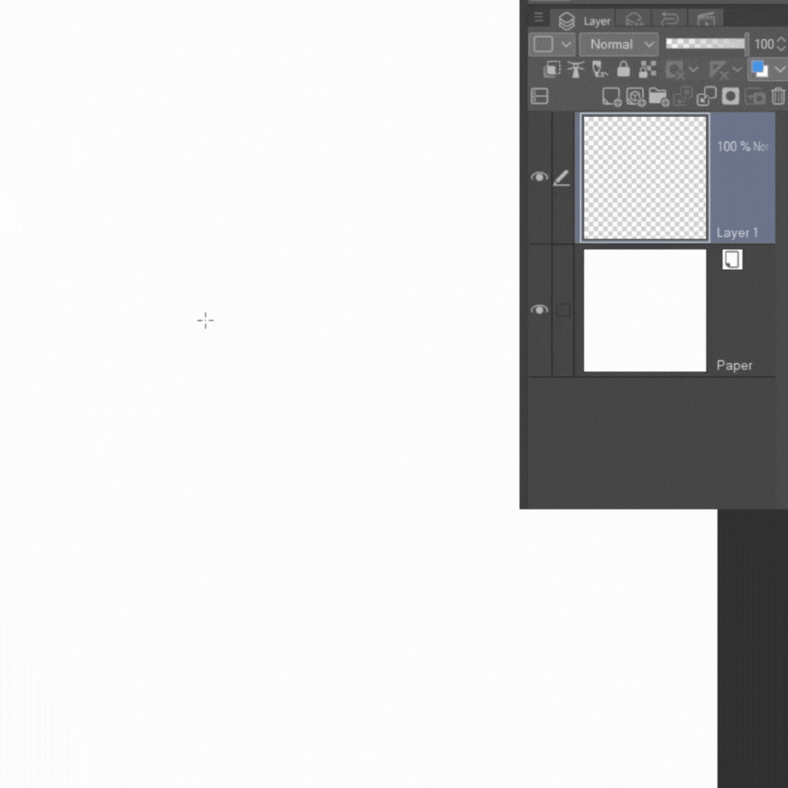Click the Paper layer name
The image size is (788, 788).
point(734,366)
